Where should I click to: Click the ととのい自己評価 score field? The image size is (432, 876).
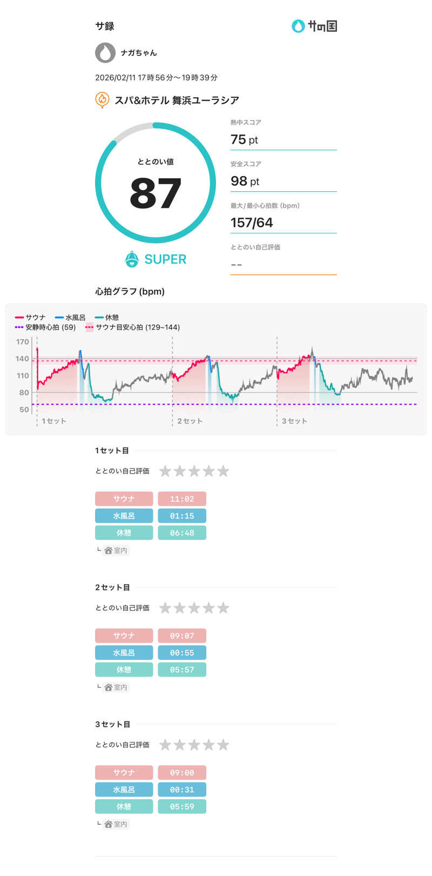(283, 264)
